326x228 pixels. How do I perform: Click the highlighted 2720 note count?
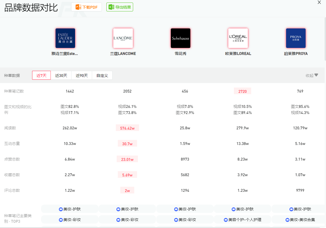pyautogui.click(x=243, y=91)
